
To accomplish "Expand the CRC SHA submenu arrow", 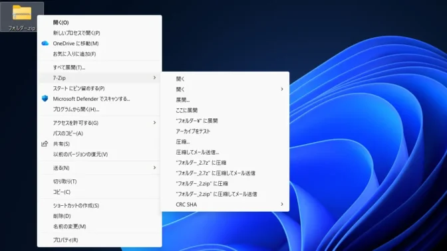I will 282,205.
